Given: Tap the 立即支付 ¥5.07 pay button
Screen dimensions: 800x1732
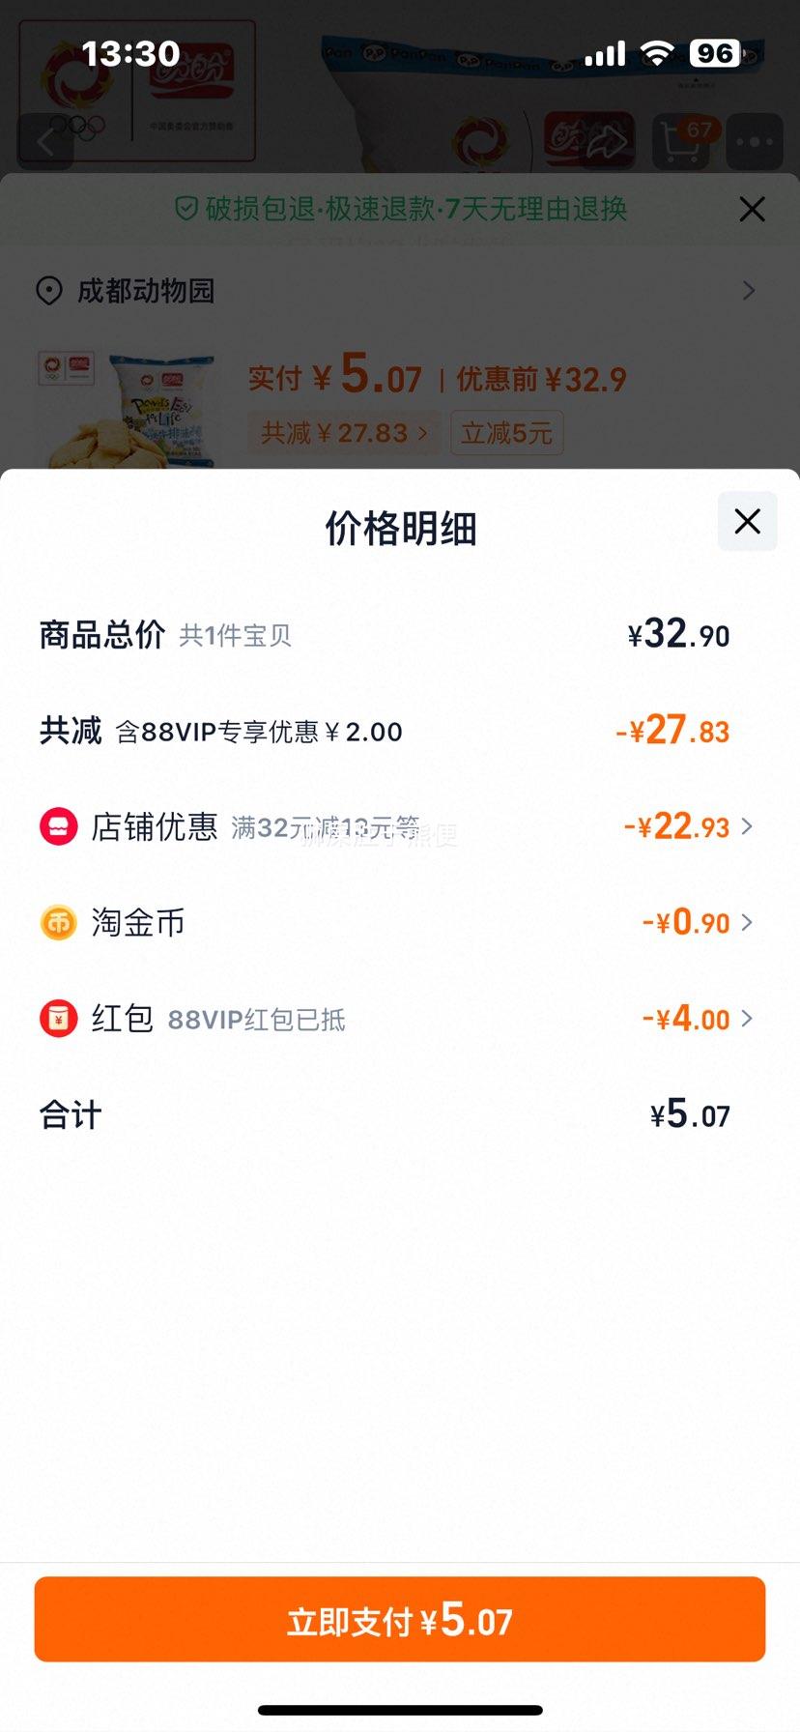Looking at the screenshot, I should tap(400, 1619).
